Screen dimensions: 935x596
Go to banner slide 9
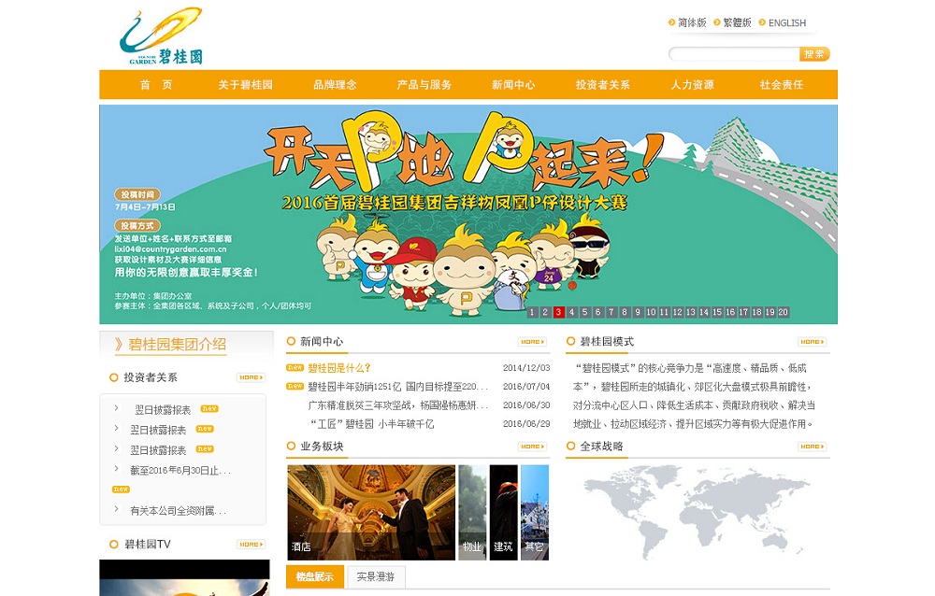click(x=638, y=312)
